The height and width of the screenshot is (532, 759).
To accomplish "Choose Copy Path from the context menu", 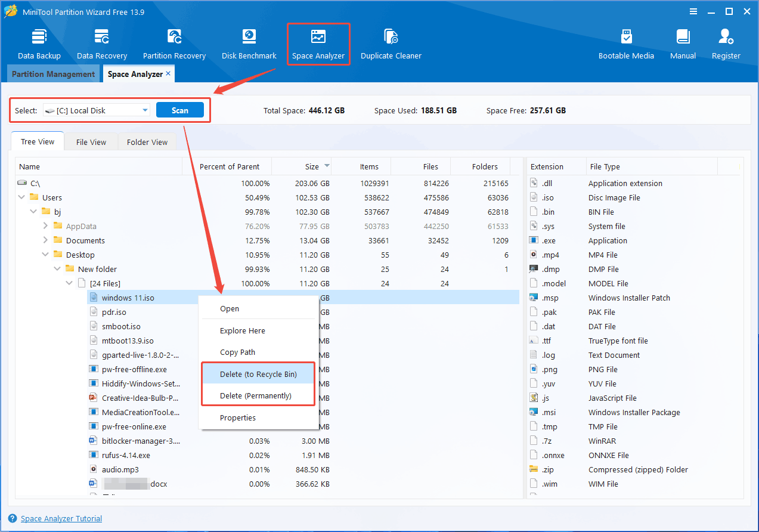I will tap(259, 352).
